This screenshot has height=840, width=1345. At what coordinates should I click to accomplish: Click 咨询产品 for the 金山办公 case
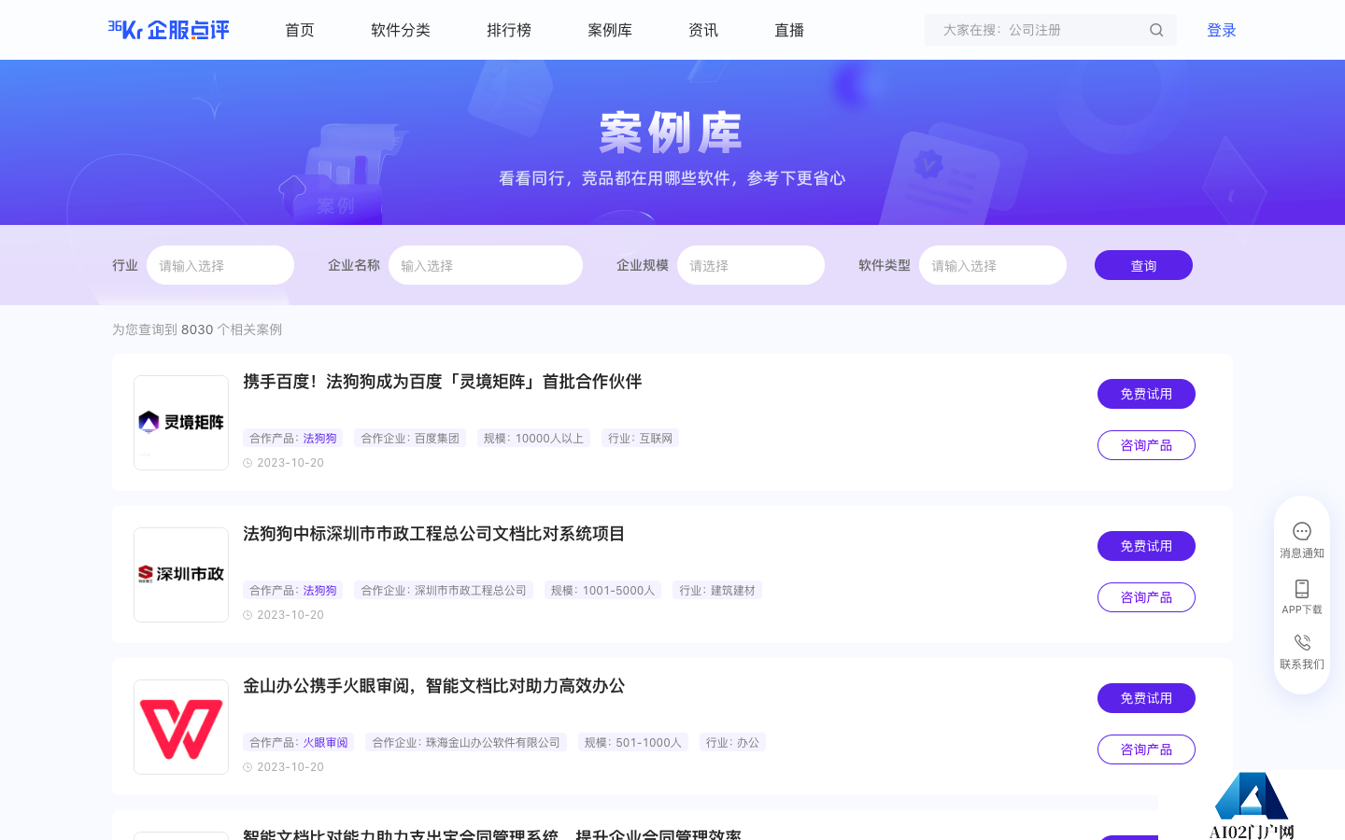point(1146,749)
